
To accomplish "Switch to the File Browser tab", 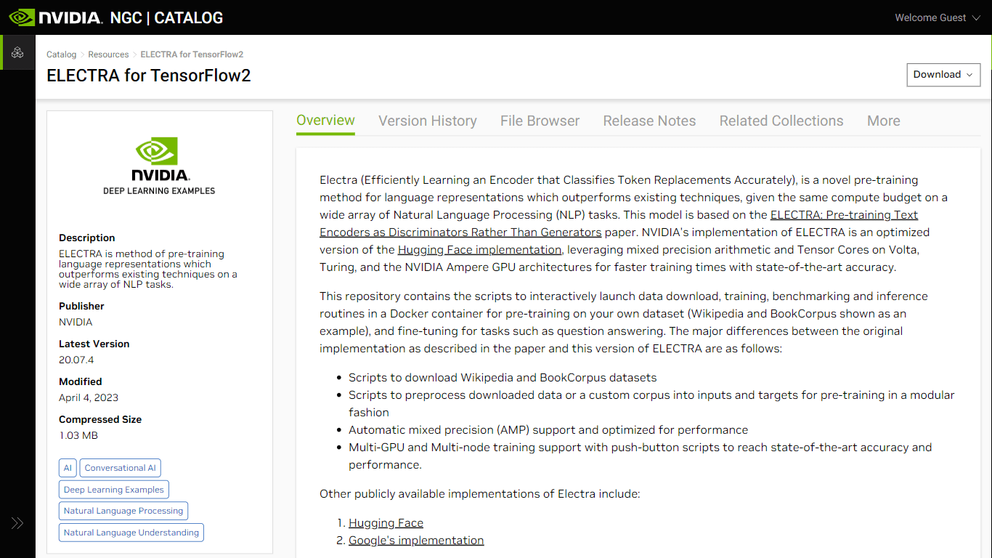I will [x=540, y=121].
